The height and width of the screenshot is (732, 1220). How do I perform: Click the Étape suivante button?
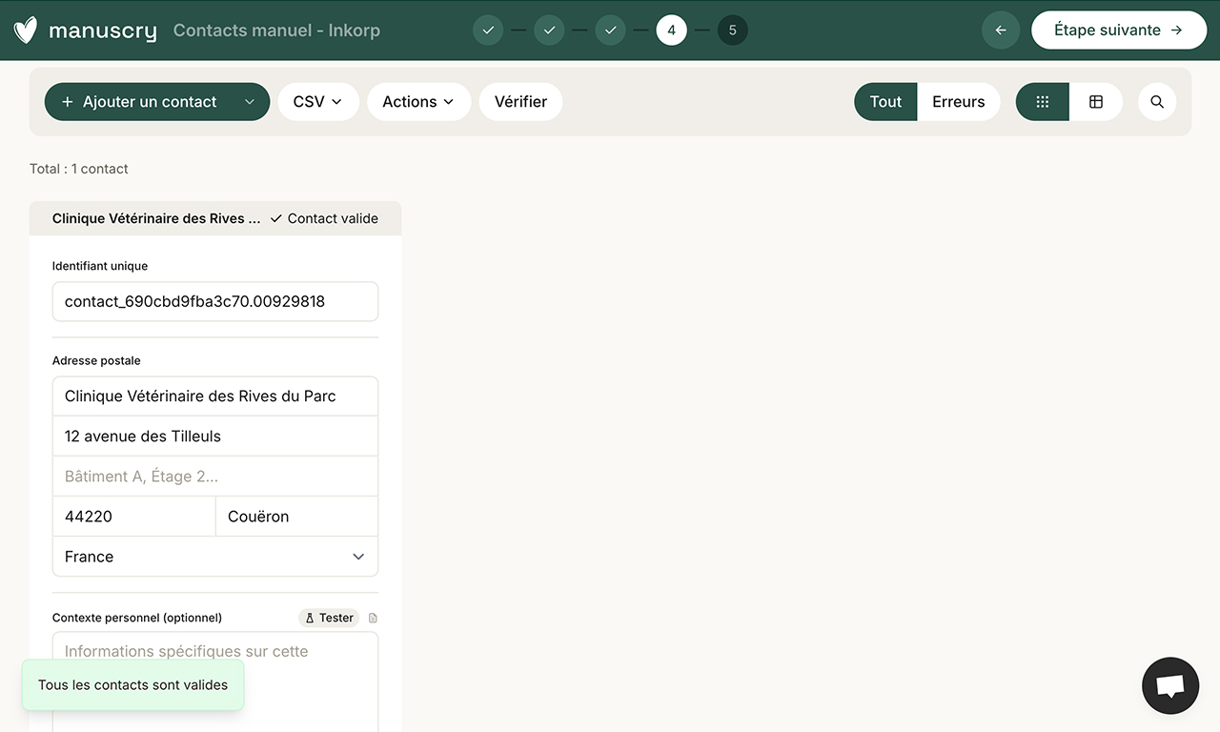click(1119, 30)
